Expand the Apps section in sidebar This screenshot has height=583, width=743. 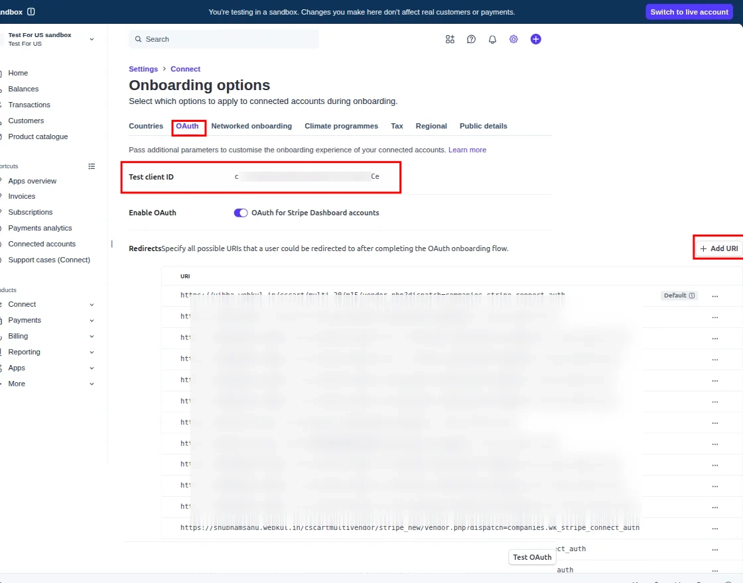click(92, 368)
